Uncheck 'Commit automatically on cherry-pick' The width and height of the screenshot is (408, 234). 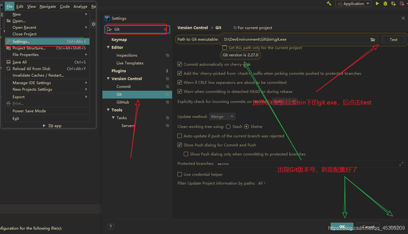pos(180,64)
